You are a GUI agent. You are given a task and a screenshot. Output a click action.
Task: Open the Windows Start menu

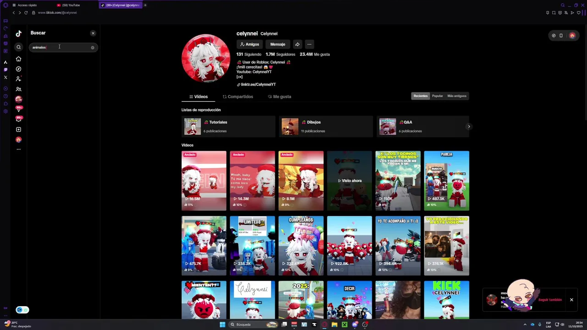pyautogui.click(x=222, y=324)
